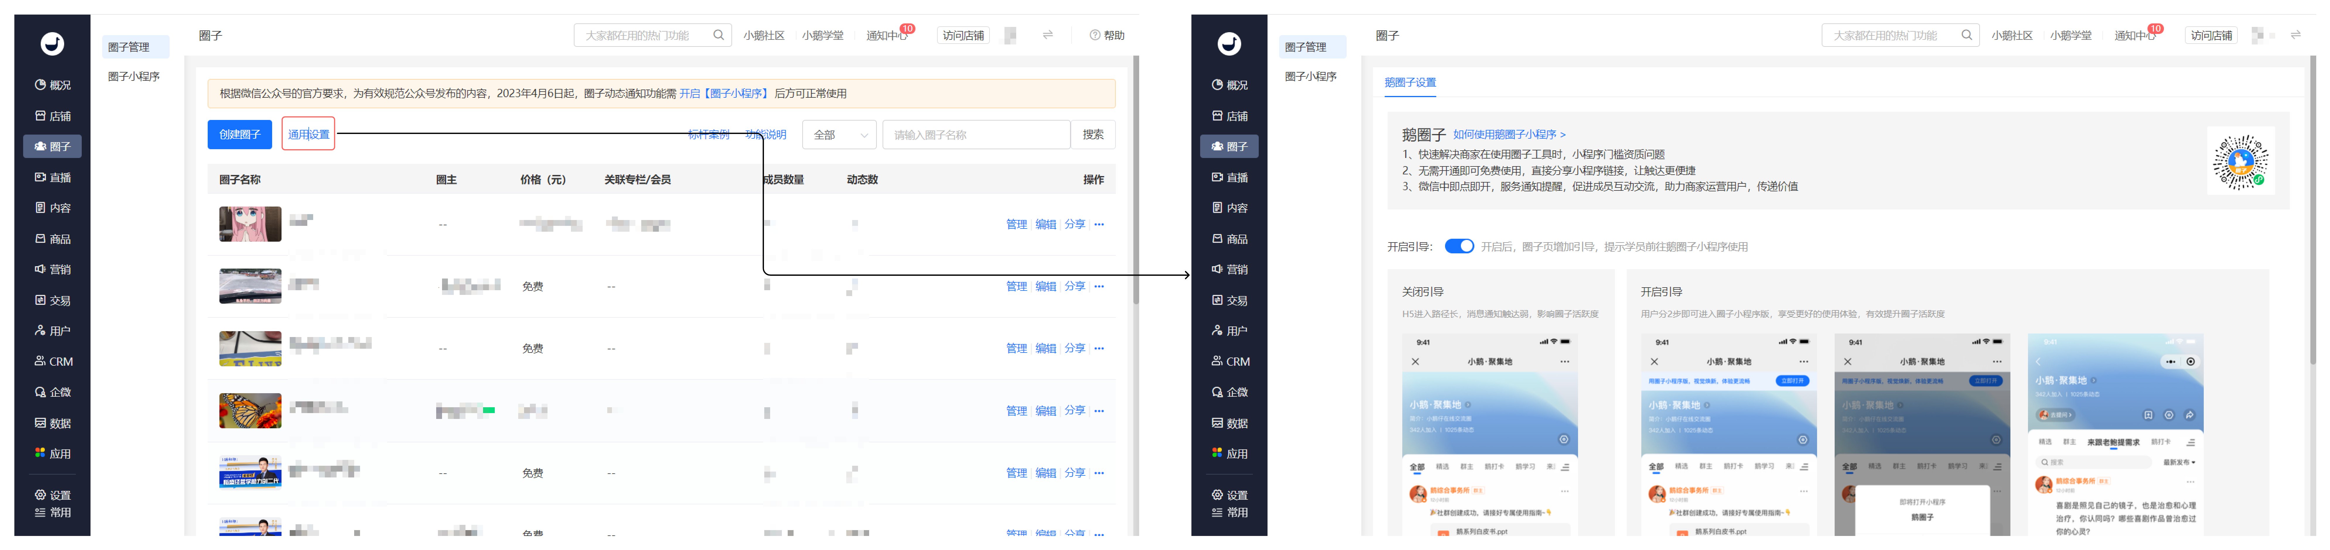The height and width of the screenshot is (550, 2330).
Task: Click the 鹅圈子 mini-program QR code
Action: [2240, 161]
